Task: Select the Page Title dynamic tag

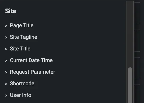Action: pos(22,25)
